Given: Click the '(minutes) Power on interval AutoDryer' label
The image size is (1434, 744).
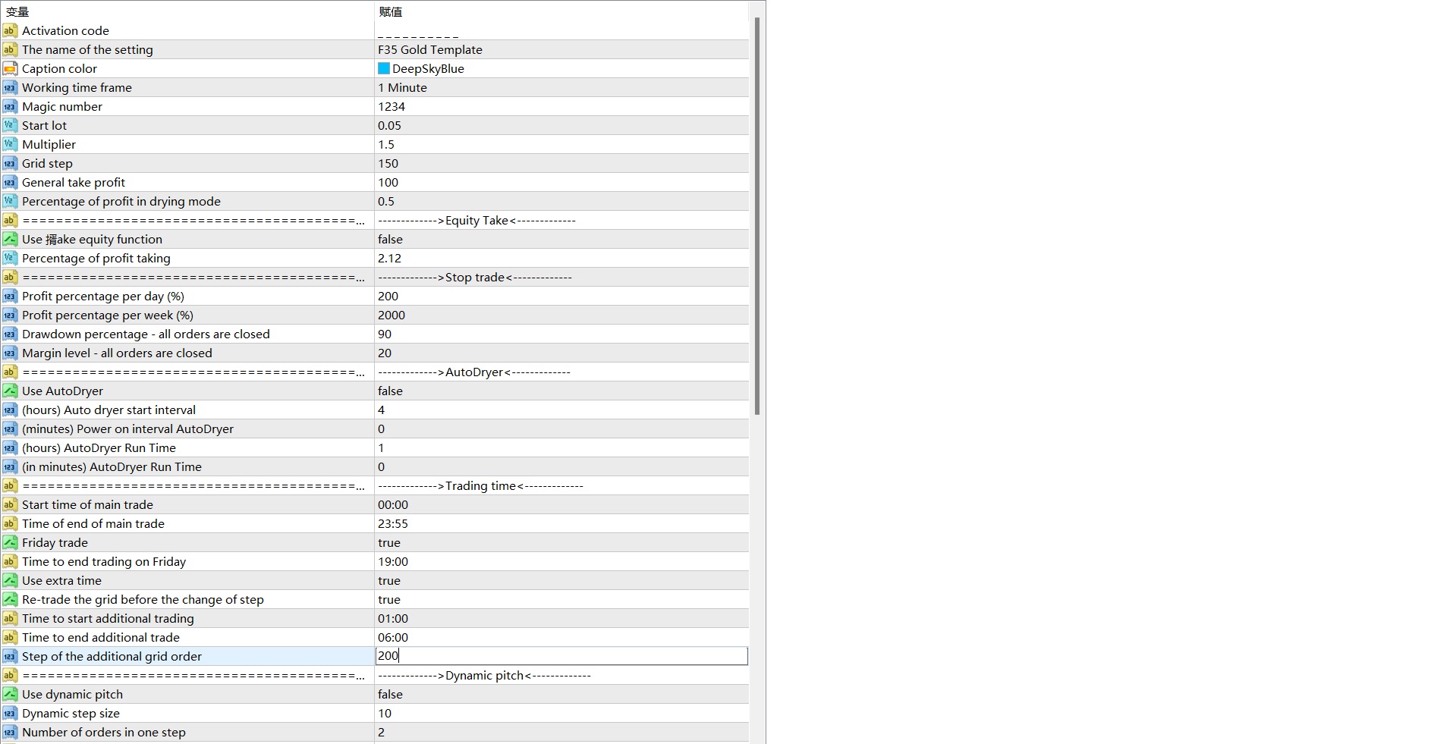Looking at the screenshot, I should point(127,429).
